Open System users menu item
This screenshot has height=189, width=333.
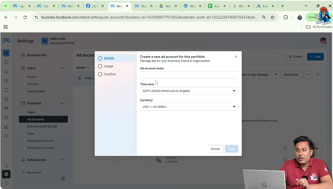[x=36, y=91]
